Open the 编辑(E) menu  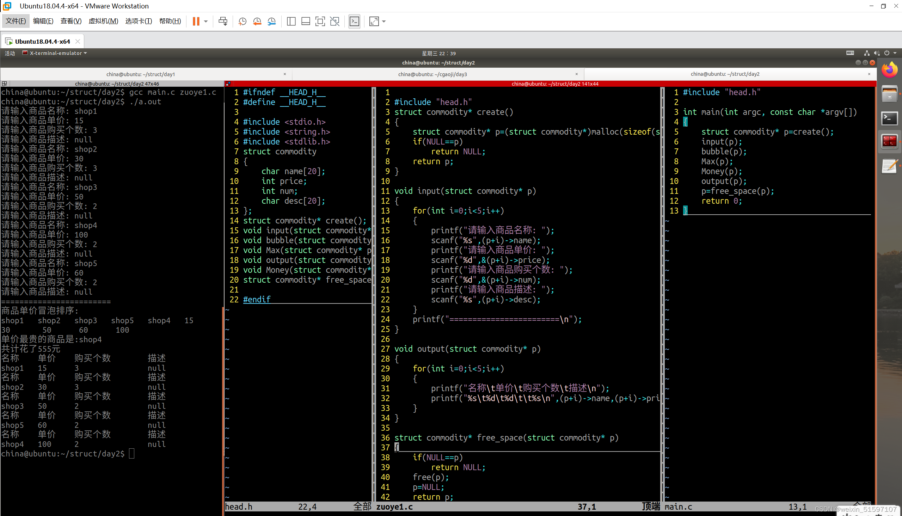pyautogui.click(x=43, y=21)
